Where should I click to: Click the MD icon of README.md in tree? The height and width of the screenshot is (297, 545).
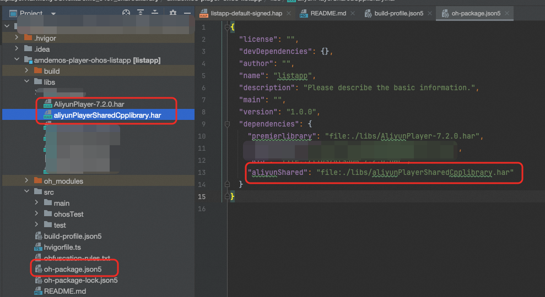38,291
